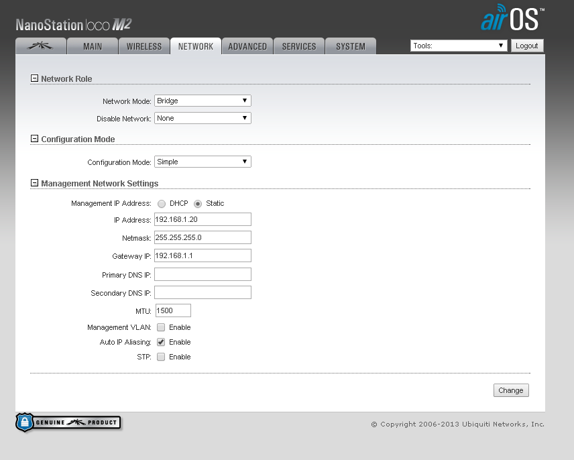Click the Change button
The height and width of the screenshot is (460, 574).
pos(511,390)
